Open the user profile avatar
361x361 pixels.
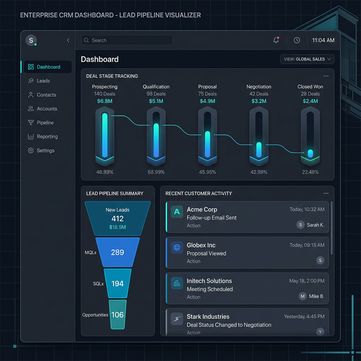[31, 40]
